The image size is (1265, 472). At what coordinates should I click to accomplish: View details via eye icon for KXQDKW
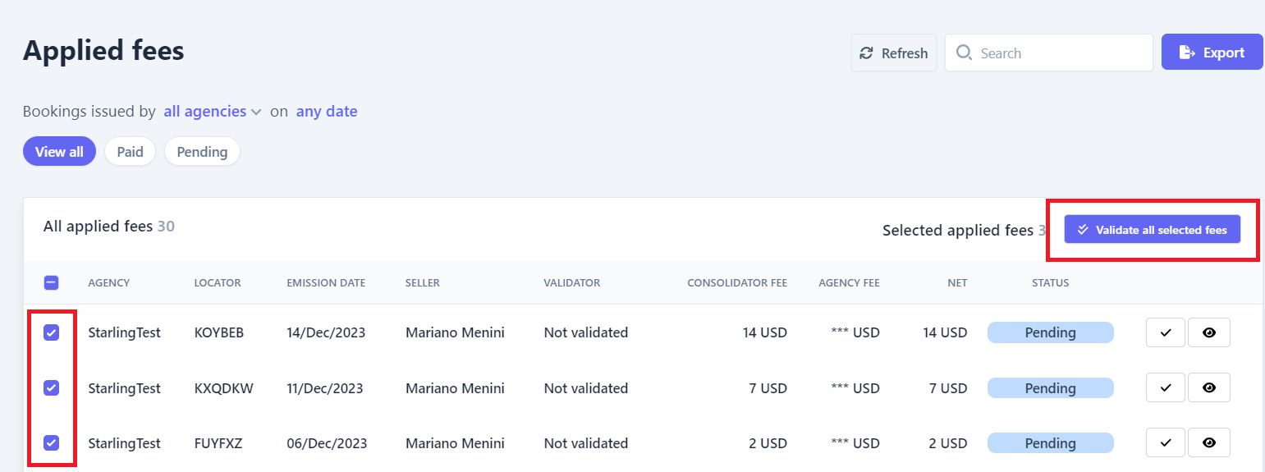pyautogui.click(x=1209, y=387)
